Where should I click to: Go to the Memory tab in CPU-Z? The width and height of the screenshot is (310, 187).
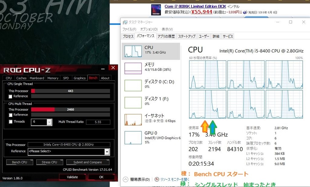tap(53, 78)
